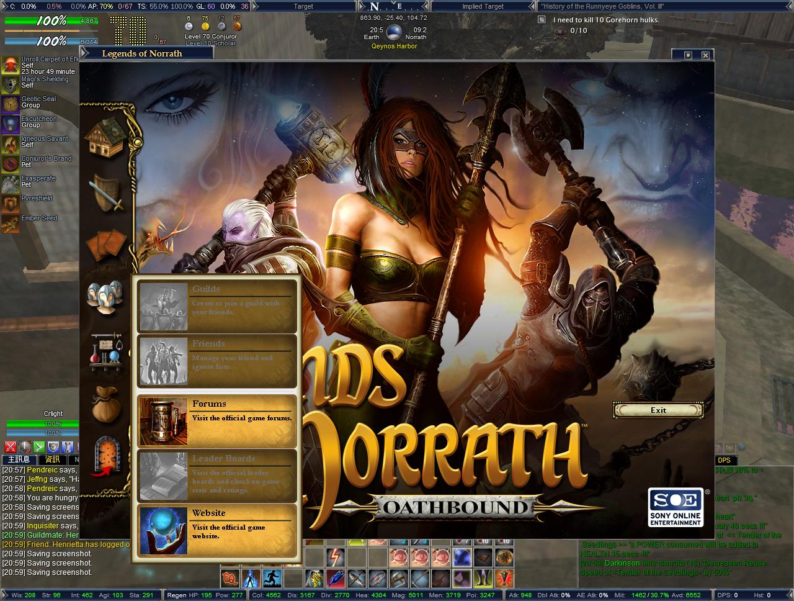The image size is (794, 601).
Task: Click the three helmeted heads community icon
Action: (104, 297)
